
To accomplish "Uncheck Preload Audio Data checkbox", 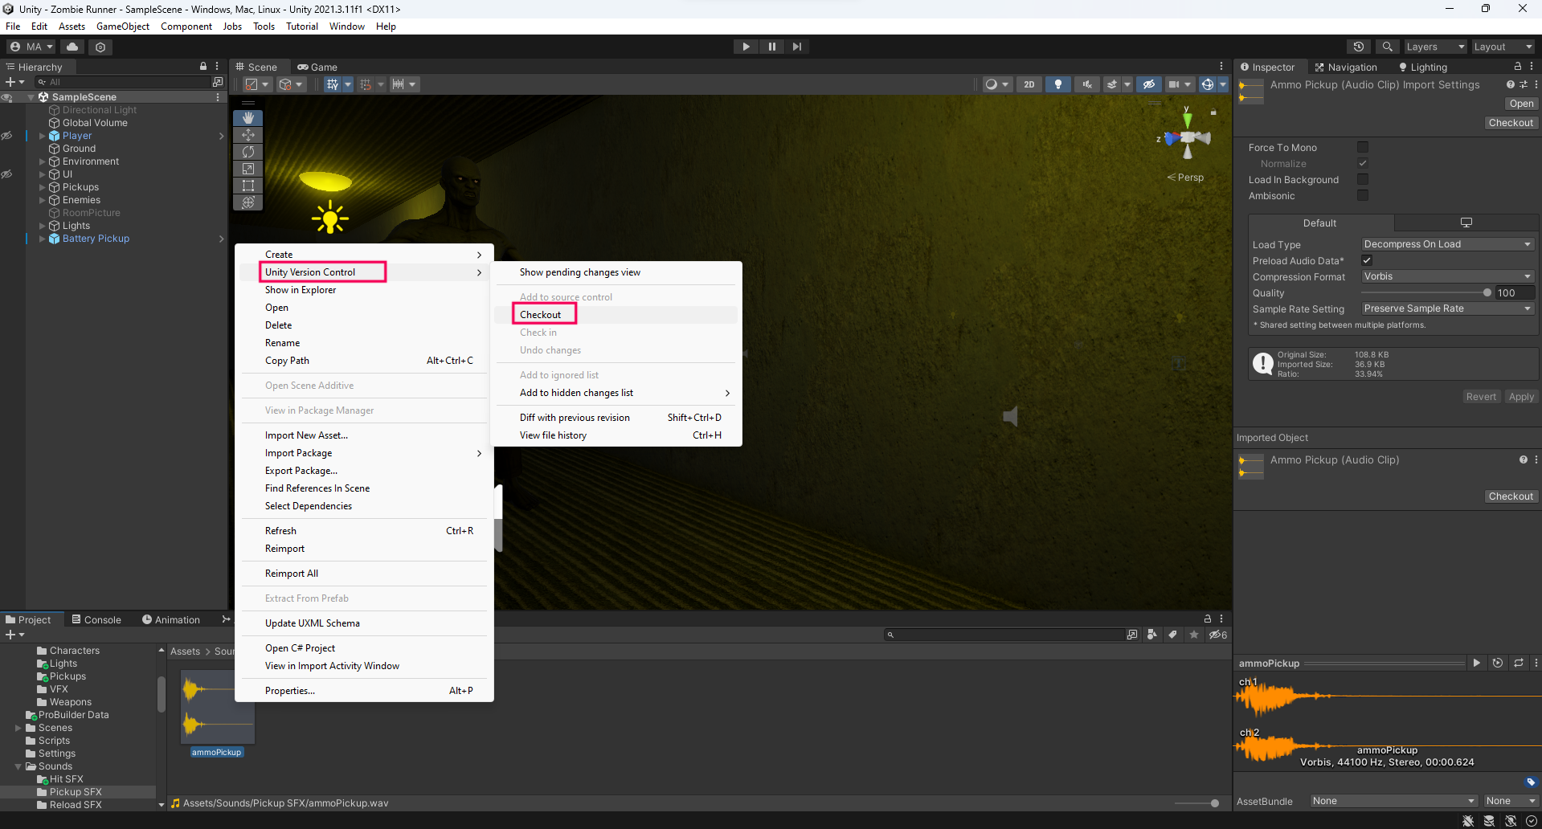I will 1366,260.
